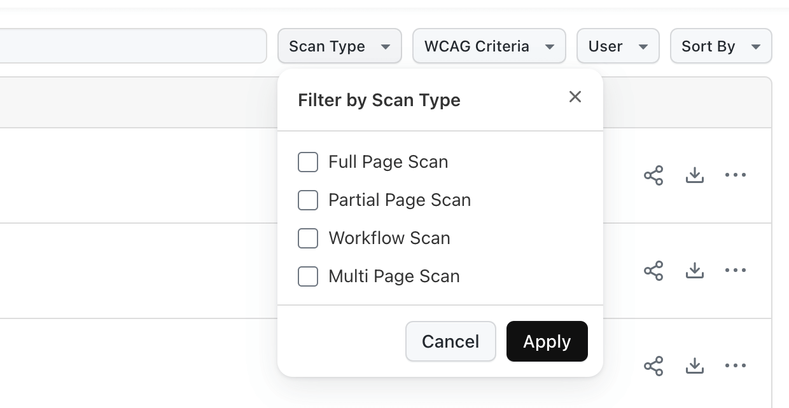
Task: Click the download icon in the first row
Action: [695, 175]
